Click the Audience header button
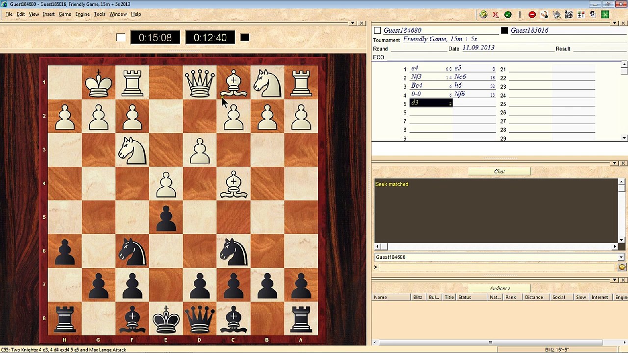Image resolution: width=628 pixels, height=353 pixels. click(499, 288)
